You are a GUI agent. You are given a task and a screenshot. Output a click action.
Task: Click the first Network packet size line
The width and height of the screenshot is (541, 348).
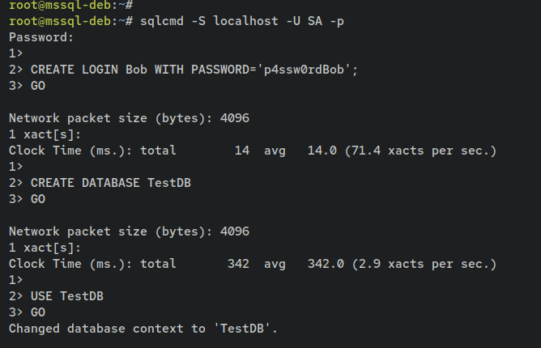[129, 118]
